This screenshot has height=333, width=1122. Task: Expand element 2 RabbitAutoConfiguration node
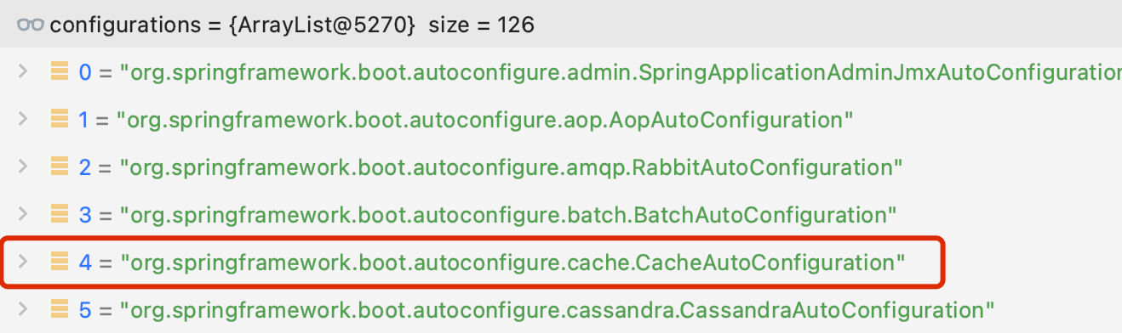click(24, 166)
